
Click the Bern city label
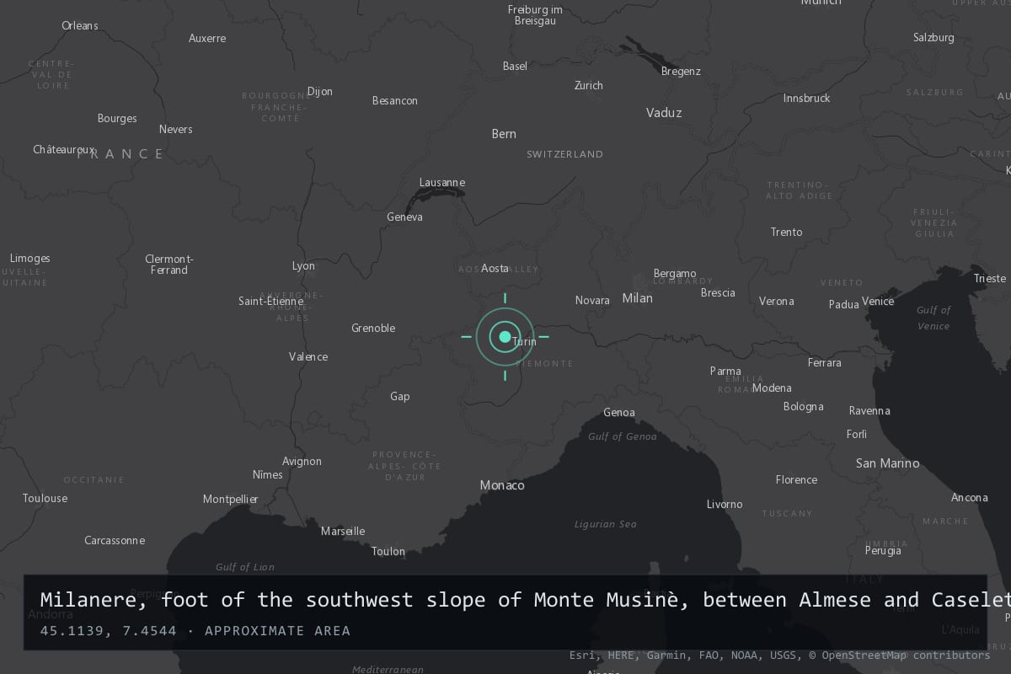(504, 134)
